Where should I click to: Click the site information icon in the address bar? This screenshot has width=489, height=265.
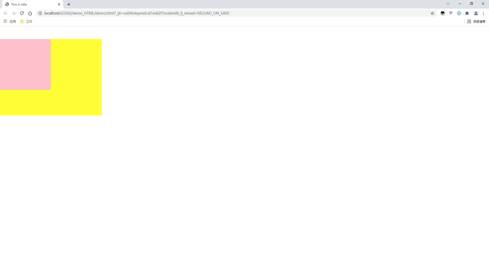coord(40,13)
